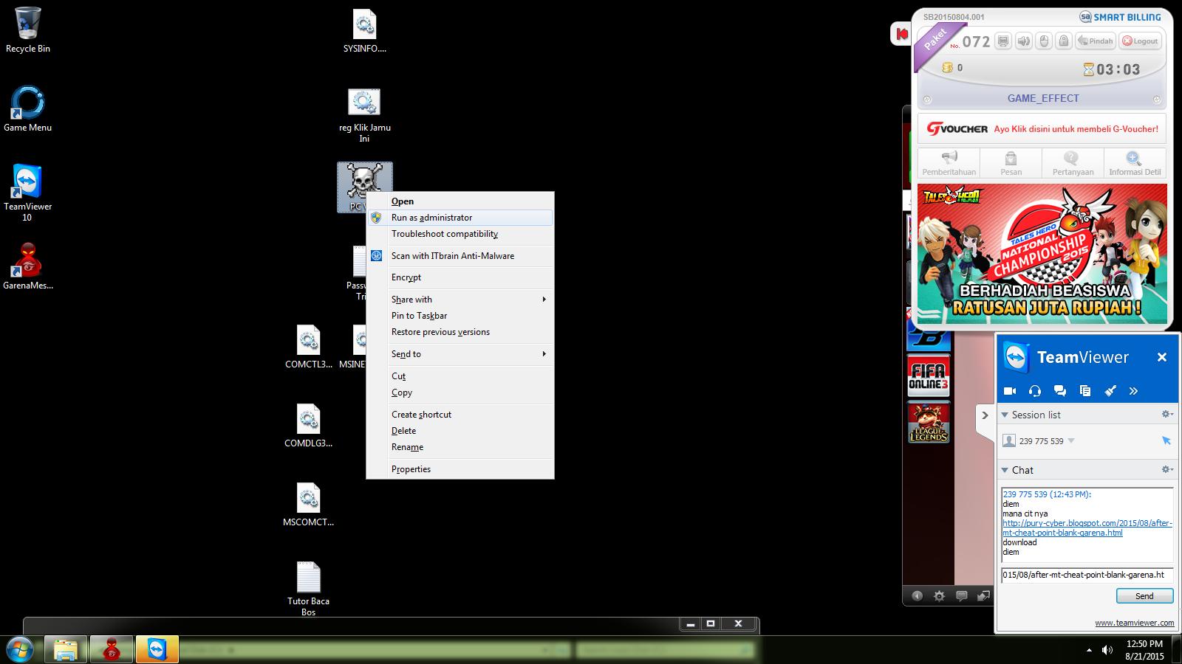Click the TeamViewer chat message input field

[x=1087, y=575]
